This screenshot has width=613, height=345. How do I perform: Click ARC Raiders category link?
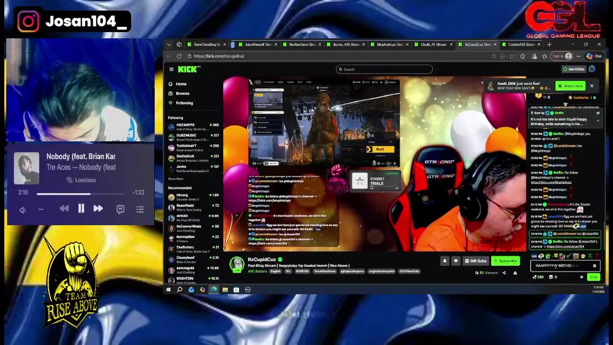click(257, 271)
